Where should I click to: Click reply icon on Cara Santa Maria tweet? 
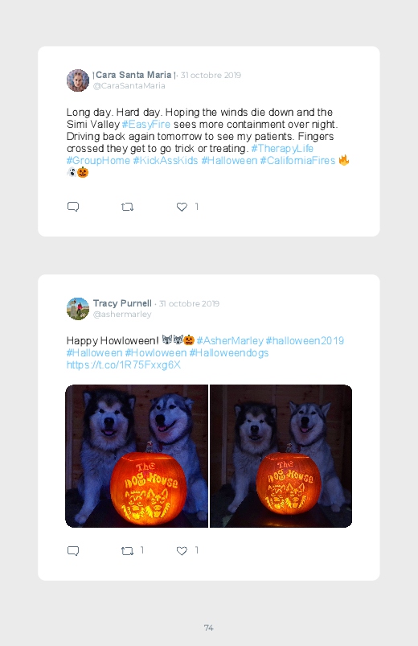point(73,207)
